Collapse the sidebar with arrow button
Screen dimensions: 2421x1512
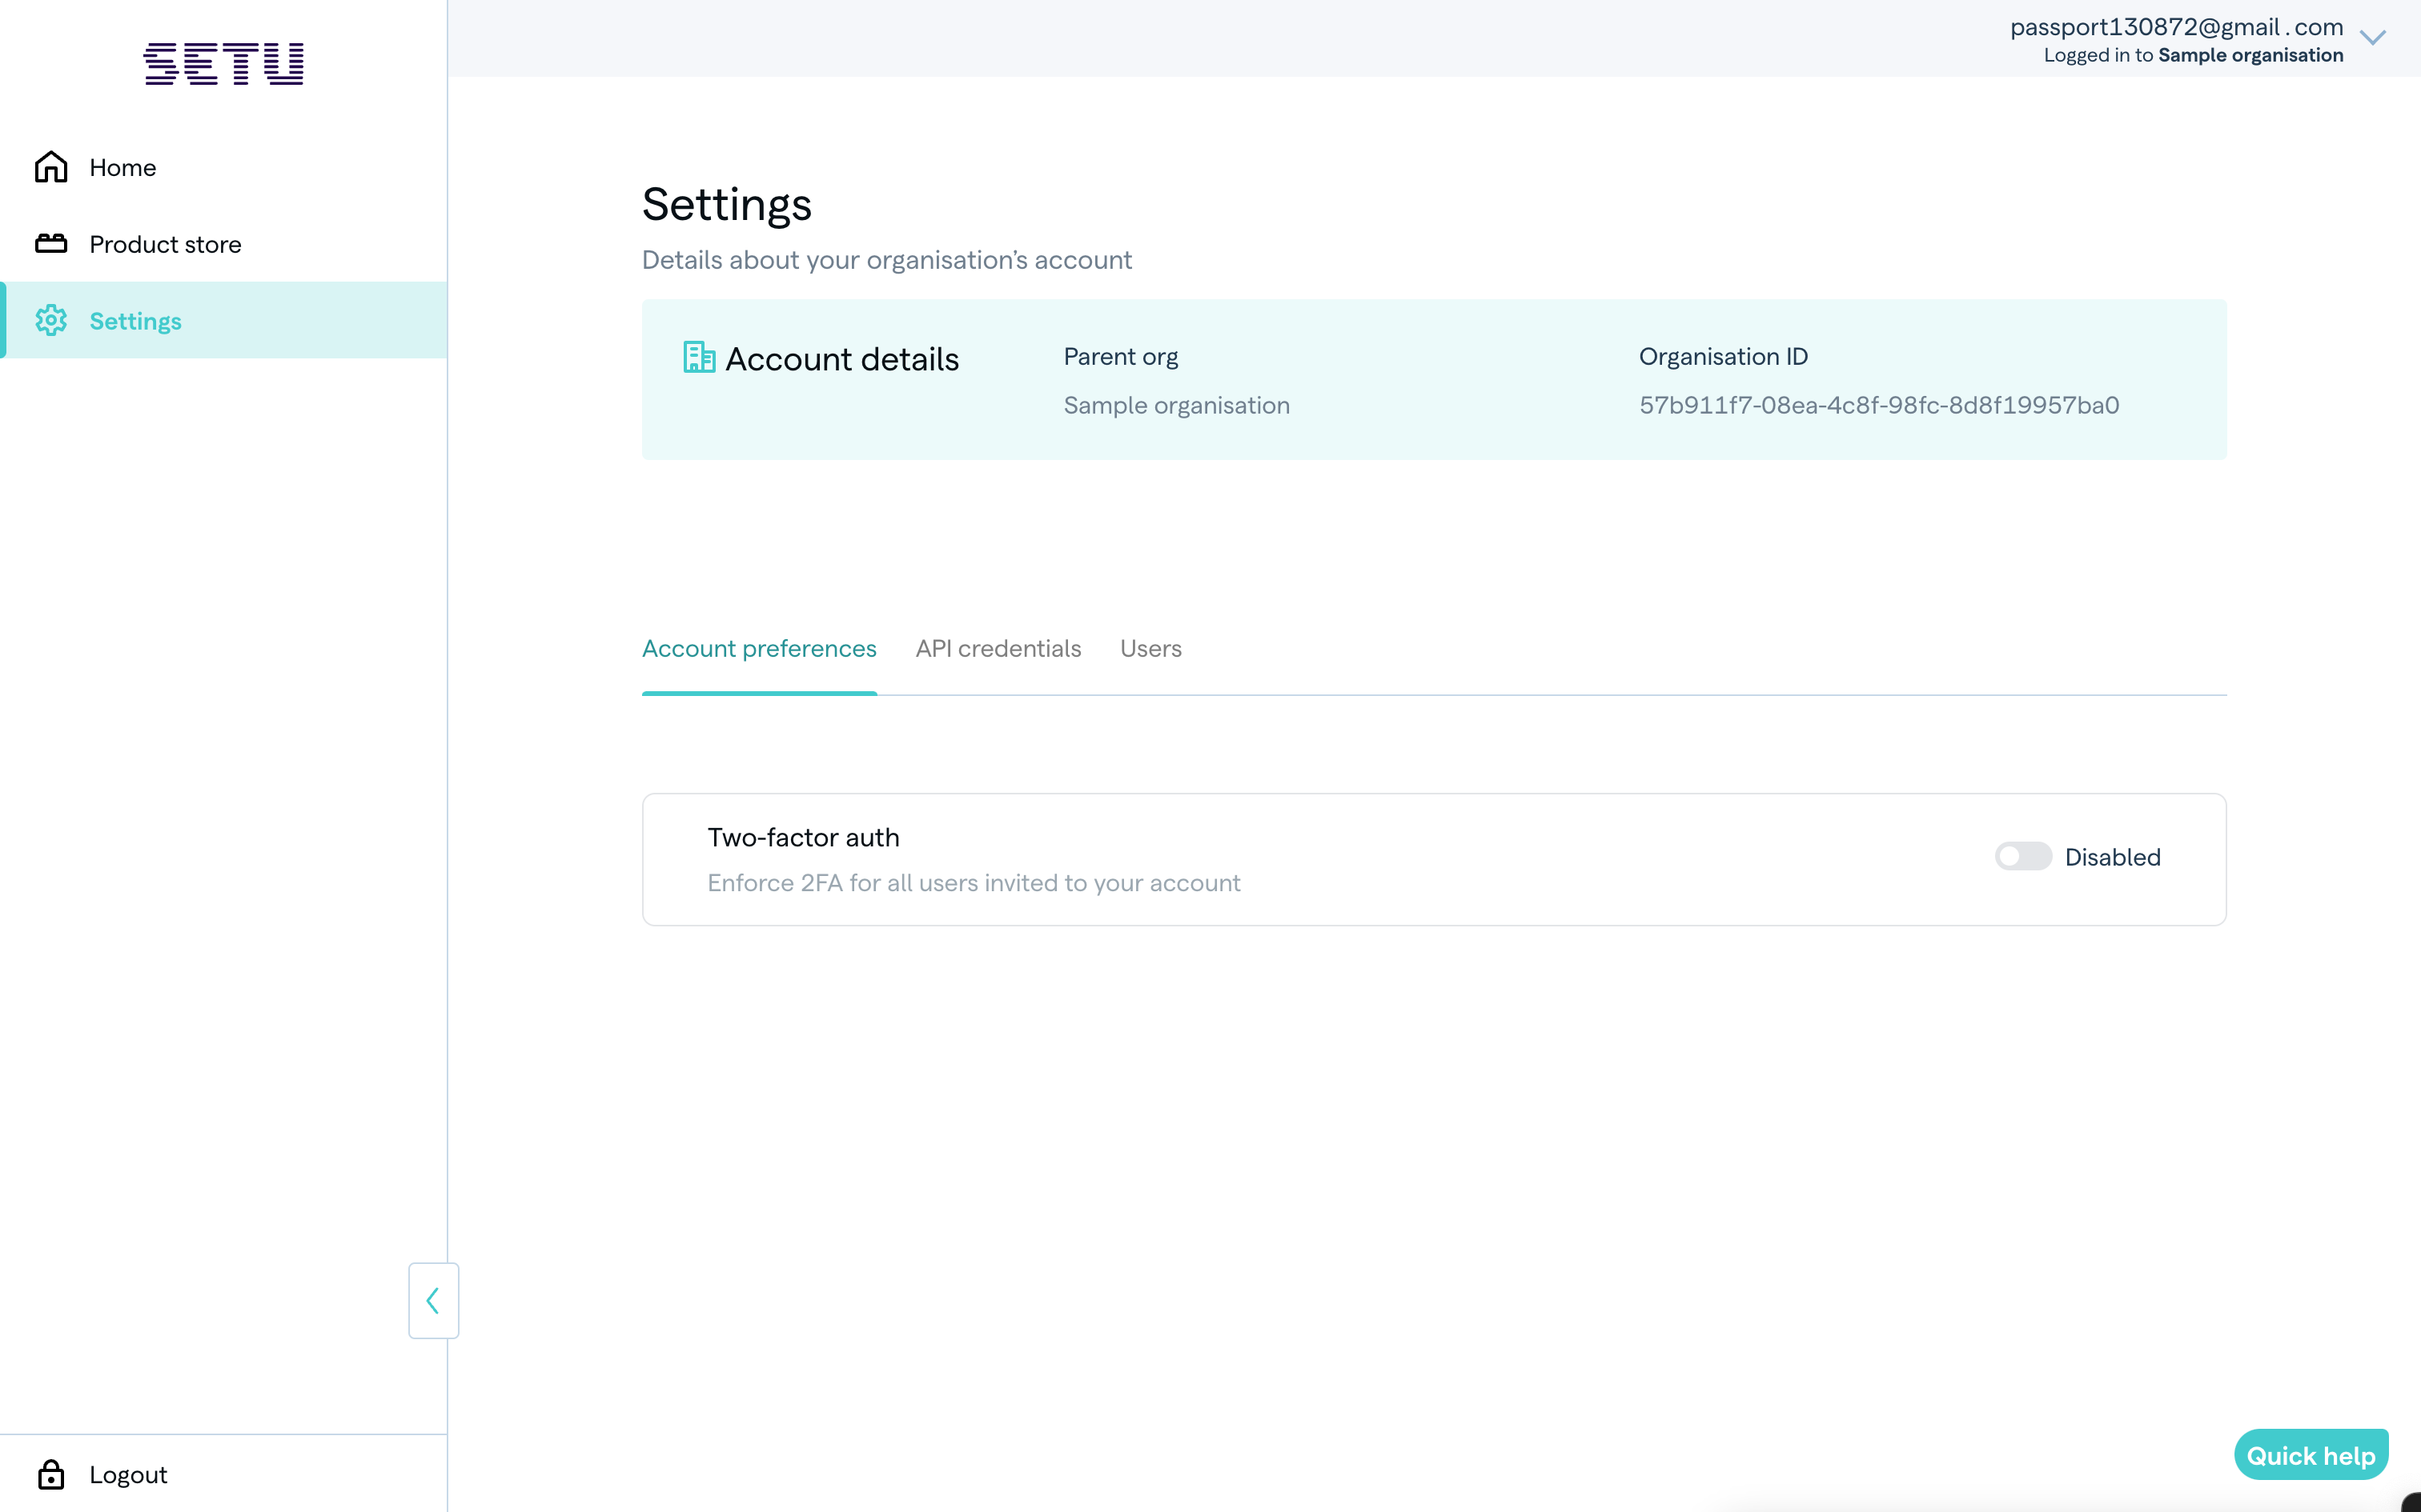[x=433, y=1300]
